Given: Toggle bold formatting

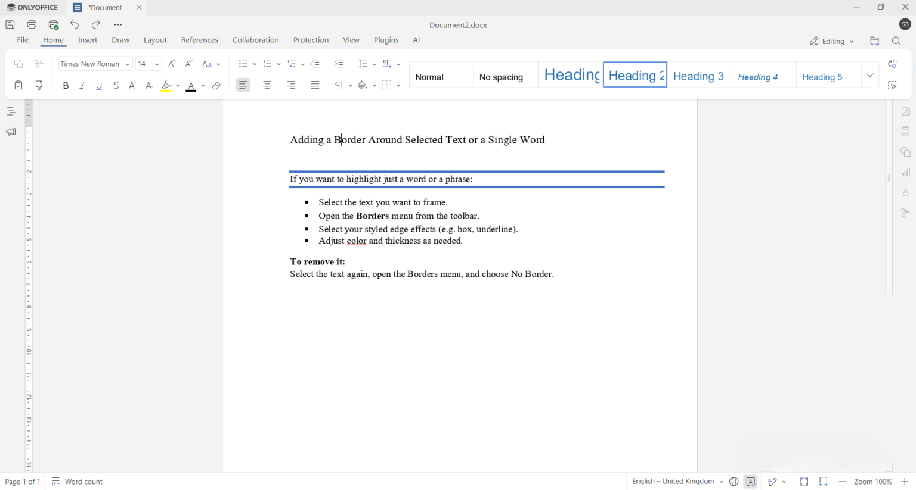Looking at the screenshot, I should (66, 85).
